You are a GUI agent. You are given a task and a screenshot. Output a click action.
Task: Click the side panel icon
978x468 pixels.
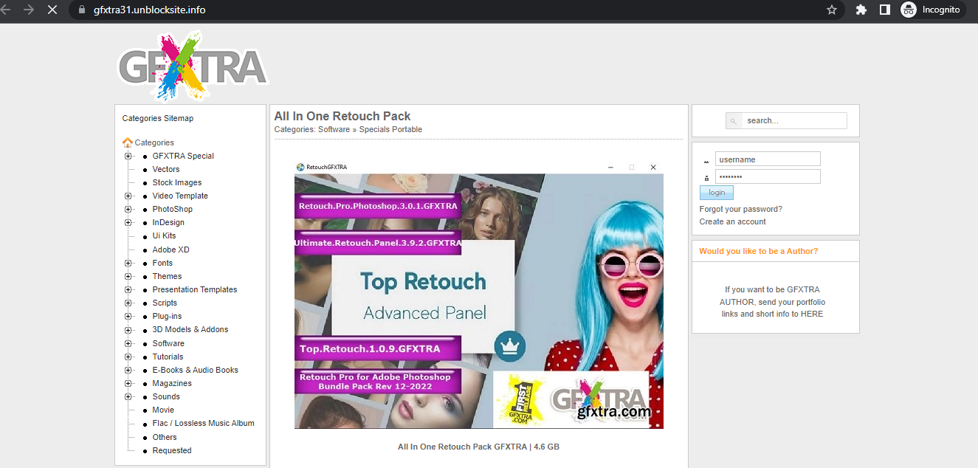[884, 10]
